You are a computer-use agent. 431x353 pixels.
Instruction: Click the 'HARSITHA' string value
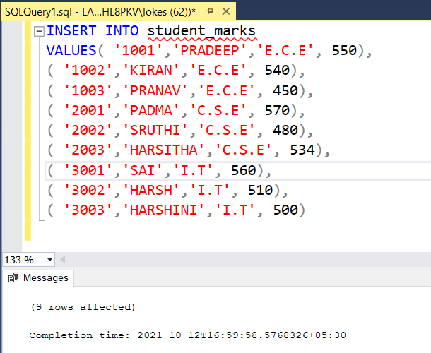click(x=163, y=150)
